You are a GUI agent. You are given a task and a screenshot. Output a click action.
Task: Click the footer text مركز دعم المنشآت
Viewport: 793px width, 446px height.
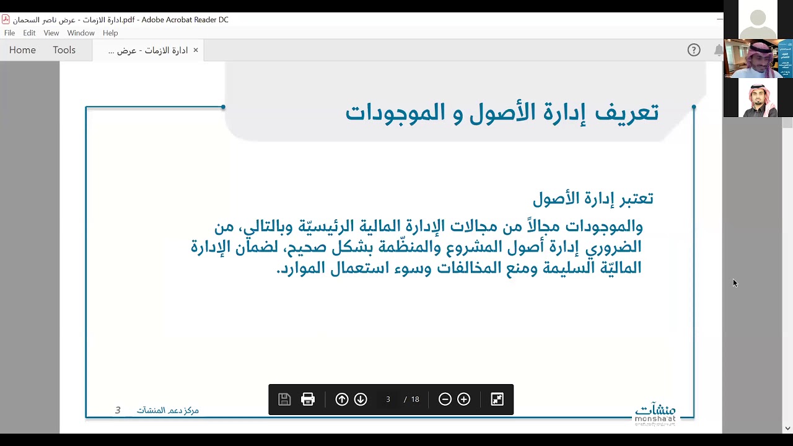(x=168, y=410)
